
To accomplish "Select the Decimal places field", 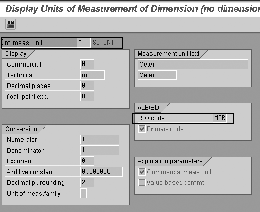I will click(87, 86).
